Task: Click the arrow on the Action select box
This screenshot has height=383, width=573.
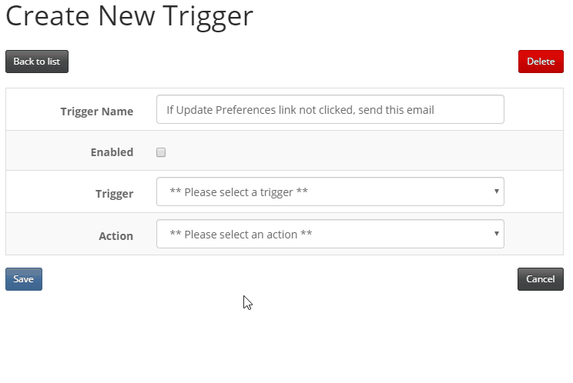Action: click(x=496, y=234)
